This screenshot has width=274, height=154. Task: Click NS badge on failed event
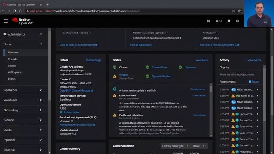click(238, 96)
